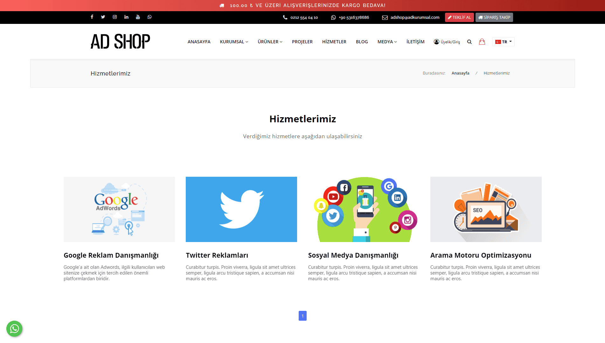Image resolution: width=605 pixels, height=343 pixels.
Task: Open Google Reklam Danışmanlığı title
Action: pyautogui.click(x=111, y=255)
